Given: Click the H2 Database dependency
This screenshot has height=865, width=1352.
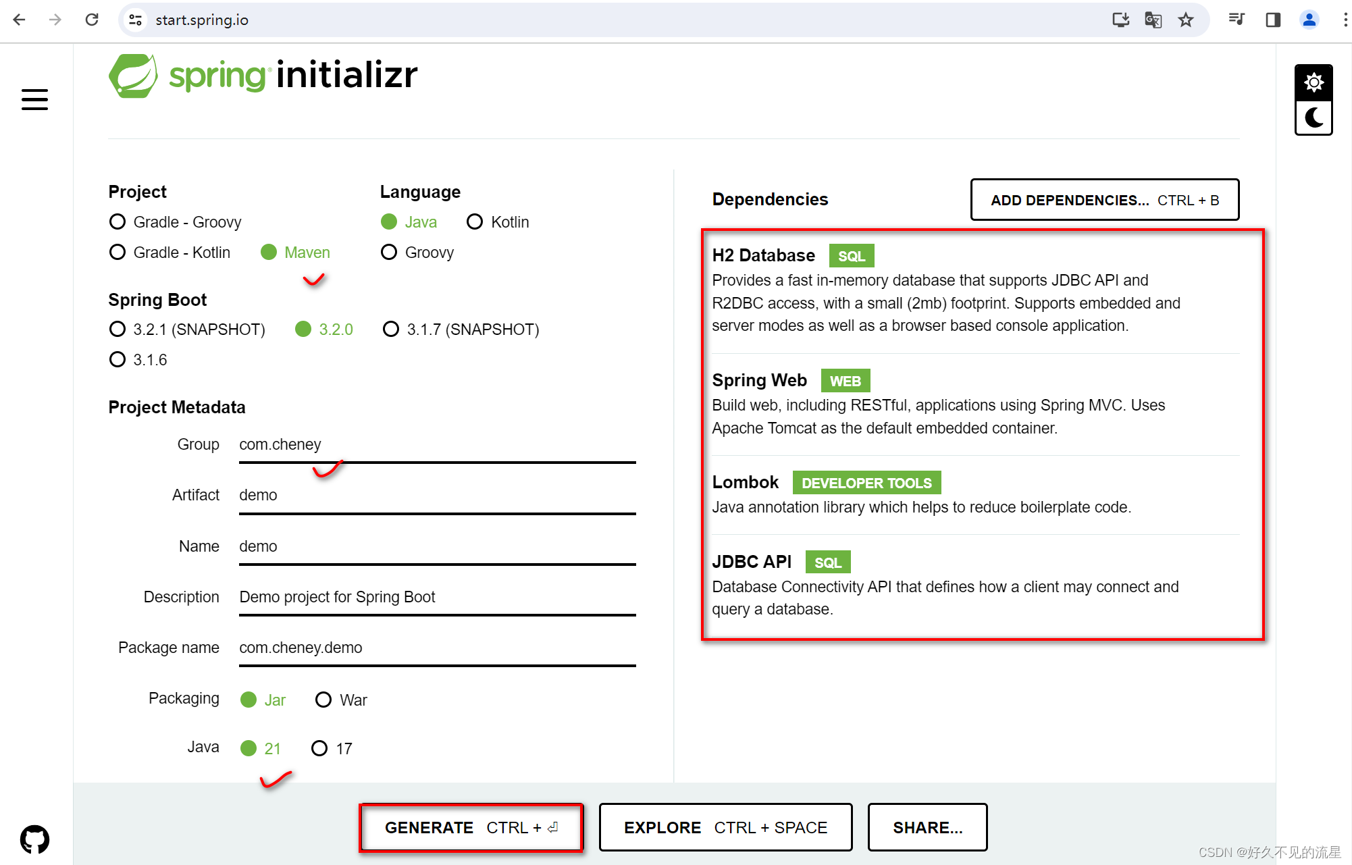Looking at the screenshot, I should click(x=975, y=290).
